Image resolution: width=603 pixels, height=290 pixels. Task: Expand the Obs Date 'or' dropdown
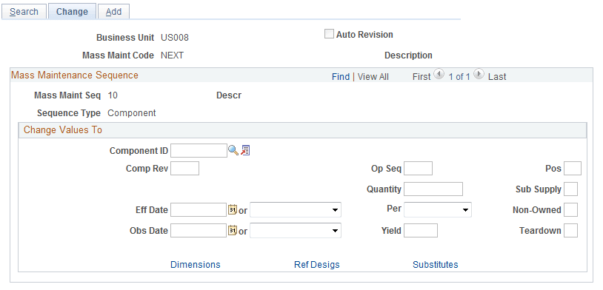click(296, 231)
